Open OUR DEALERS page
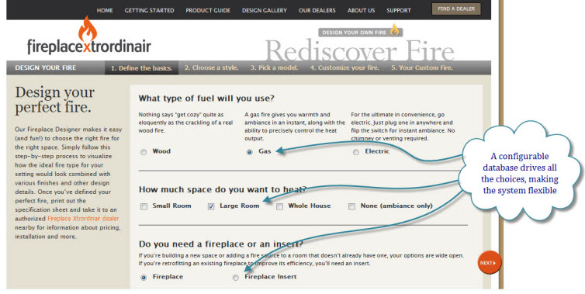 click(317, 10)
